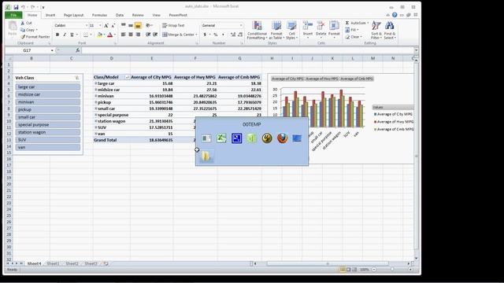Toggle the small car slicer item
Image resolution: width=504 pixels, height=283 pixels.
tap(47, 117)
